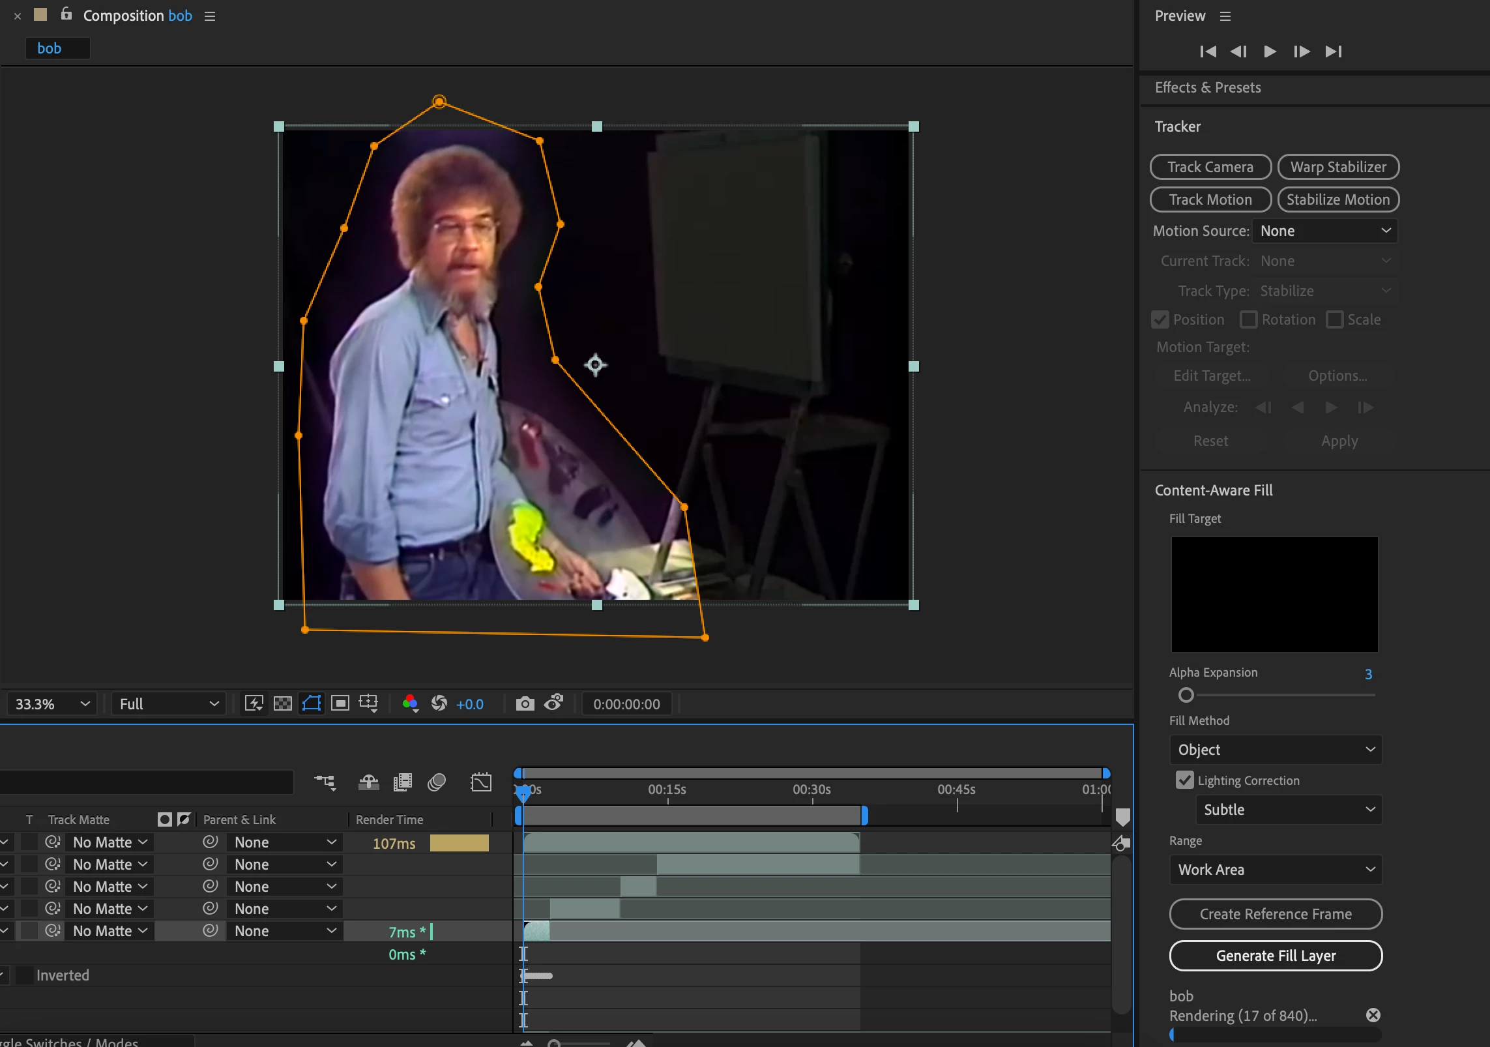Cancel the rendering with X icon

click(x=1373, y=1015)
